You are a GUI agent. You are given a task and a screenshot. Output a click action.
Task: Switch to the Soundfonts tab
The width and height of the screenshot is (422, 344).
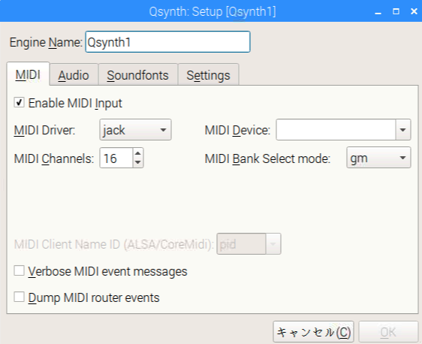pos(138,75)
